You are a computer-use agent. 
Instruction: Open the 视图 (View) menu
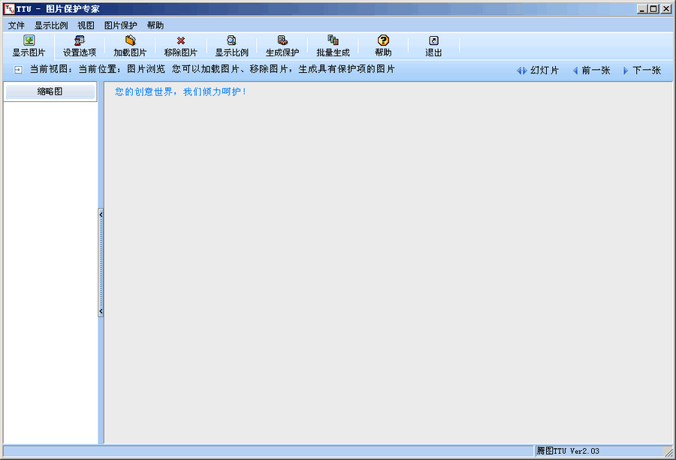[x=85, y=25]
